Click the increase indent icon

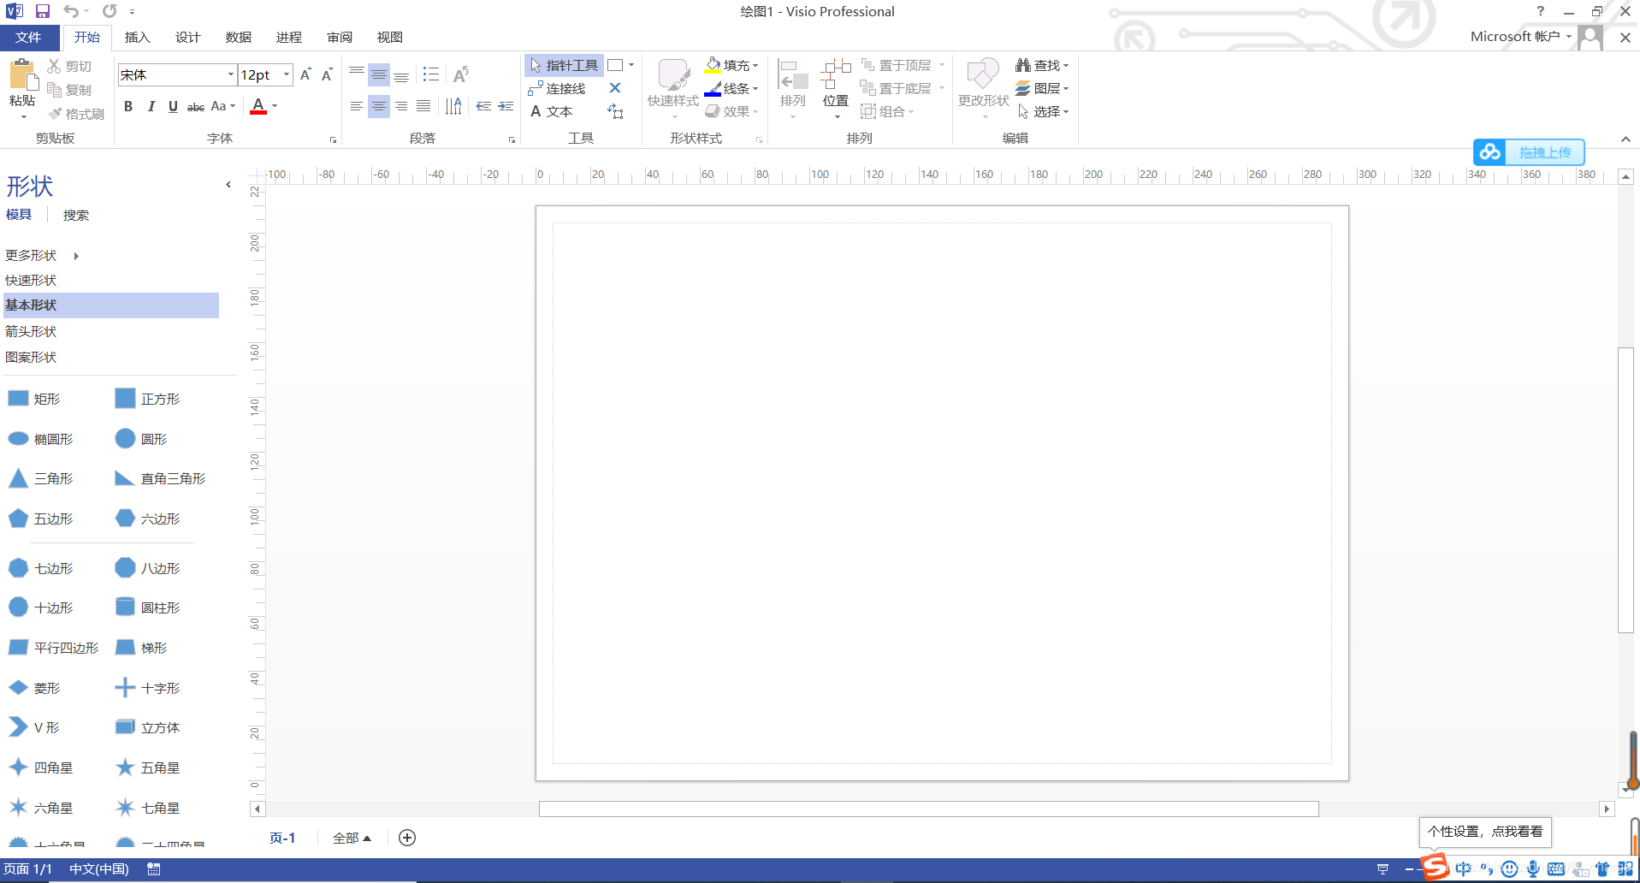click(x=506, y=106)
